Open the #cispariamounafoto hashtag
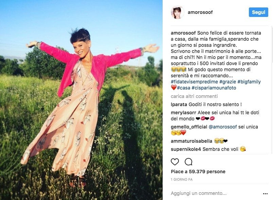The width and height of the screenshot is (273, 200). click(214, 88)
